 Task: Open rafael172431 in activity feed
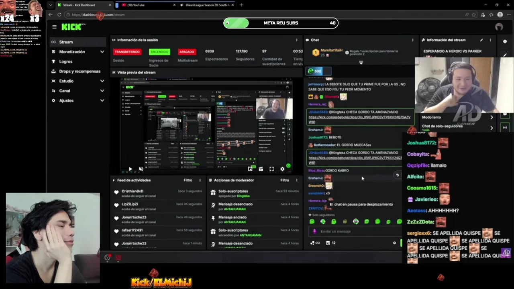(x=132, y=230)
